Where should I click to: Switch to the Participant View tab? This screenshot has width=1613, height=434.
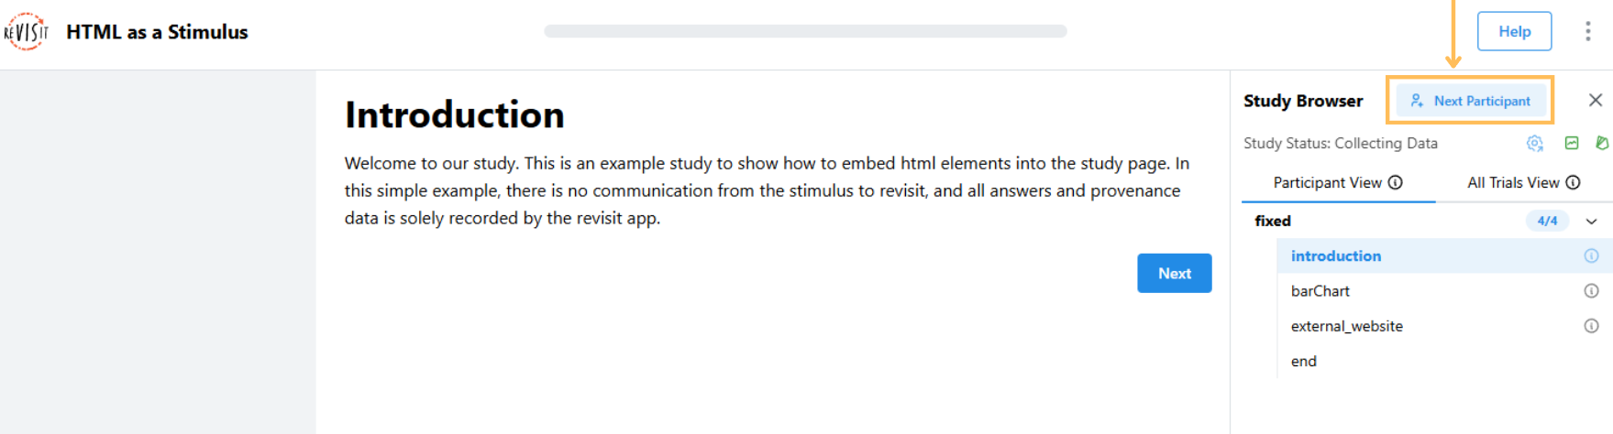click(x=1327, y=182)
